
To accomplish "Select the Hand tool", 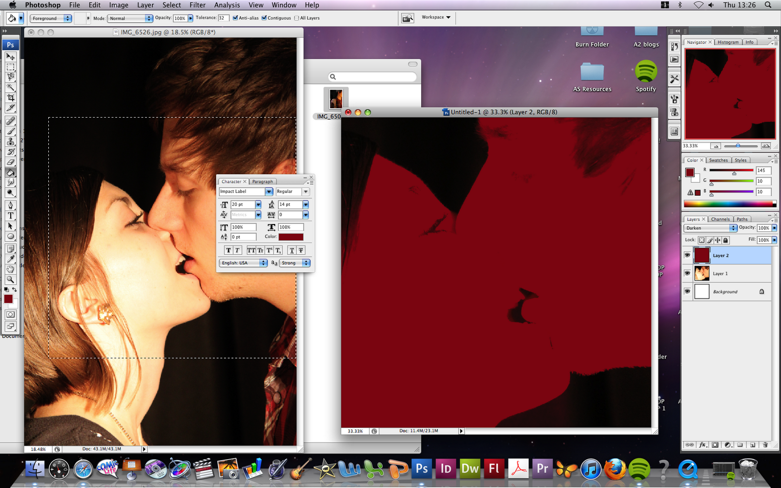I will point(10,269).
